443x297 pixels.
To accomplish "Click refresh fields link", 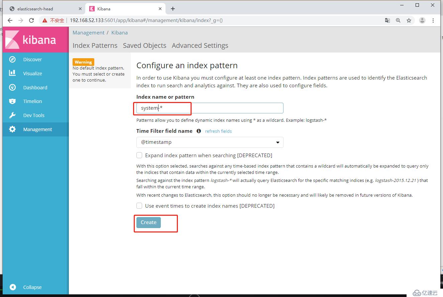I will click(x=218, y=131).
